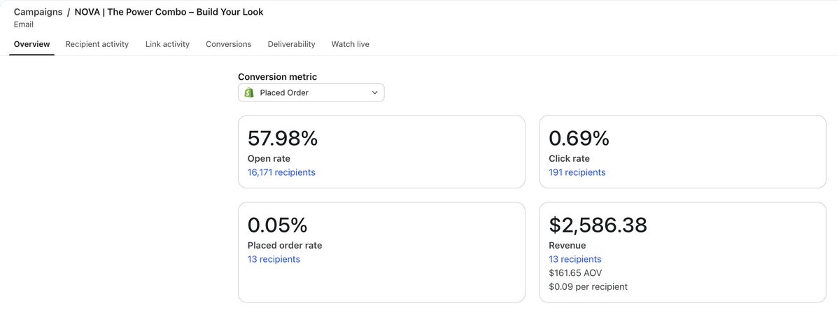Click the Email subtitle under campaign name
839x313 pixels.
(24, 25)
